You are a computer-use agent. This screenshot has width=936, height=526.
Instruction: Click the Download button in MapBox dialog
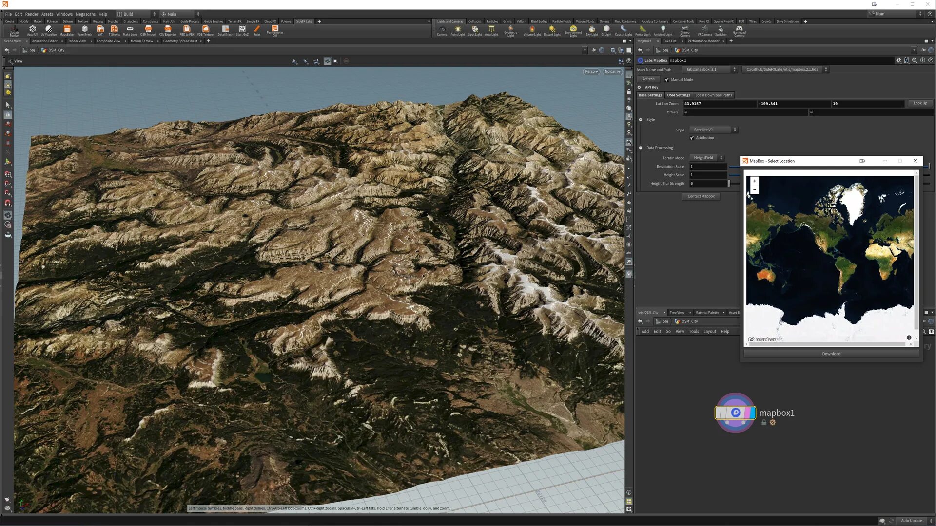(x=831, y=354)
